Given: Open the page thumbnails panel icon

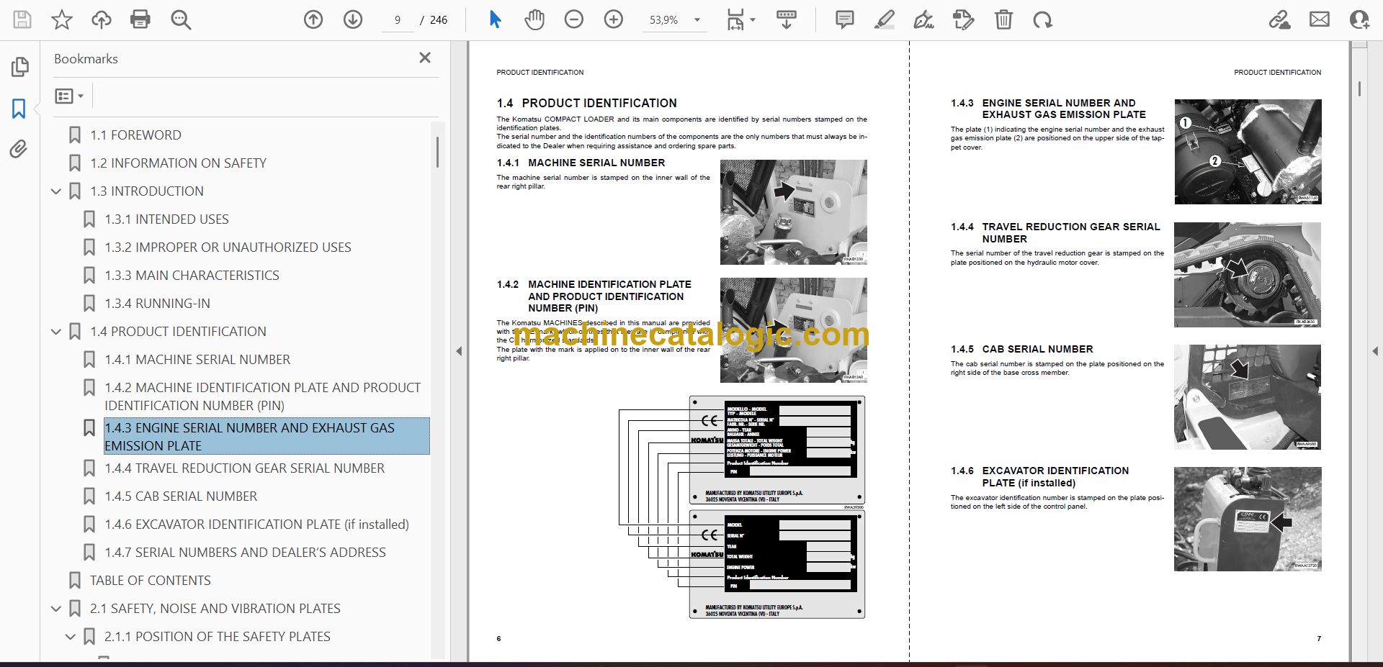Looking at the screenshot, I should pos(19,67).
